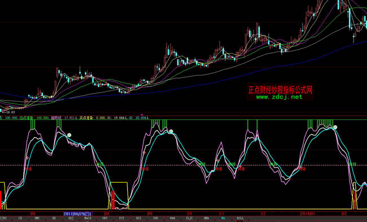Click the smiley marker near the 09 month peak
The width and height of the screenshot is (367, 222).
(171, 131)
